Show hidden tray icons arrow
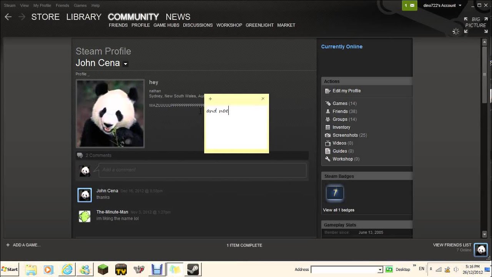The image size is (492, 277). pos(431,269)
